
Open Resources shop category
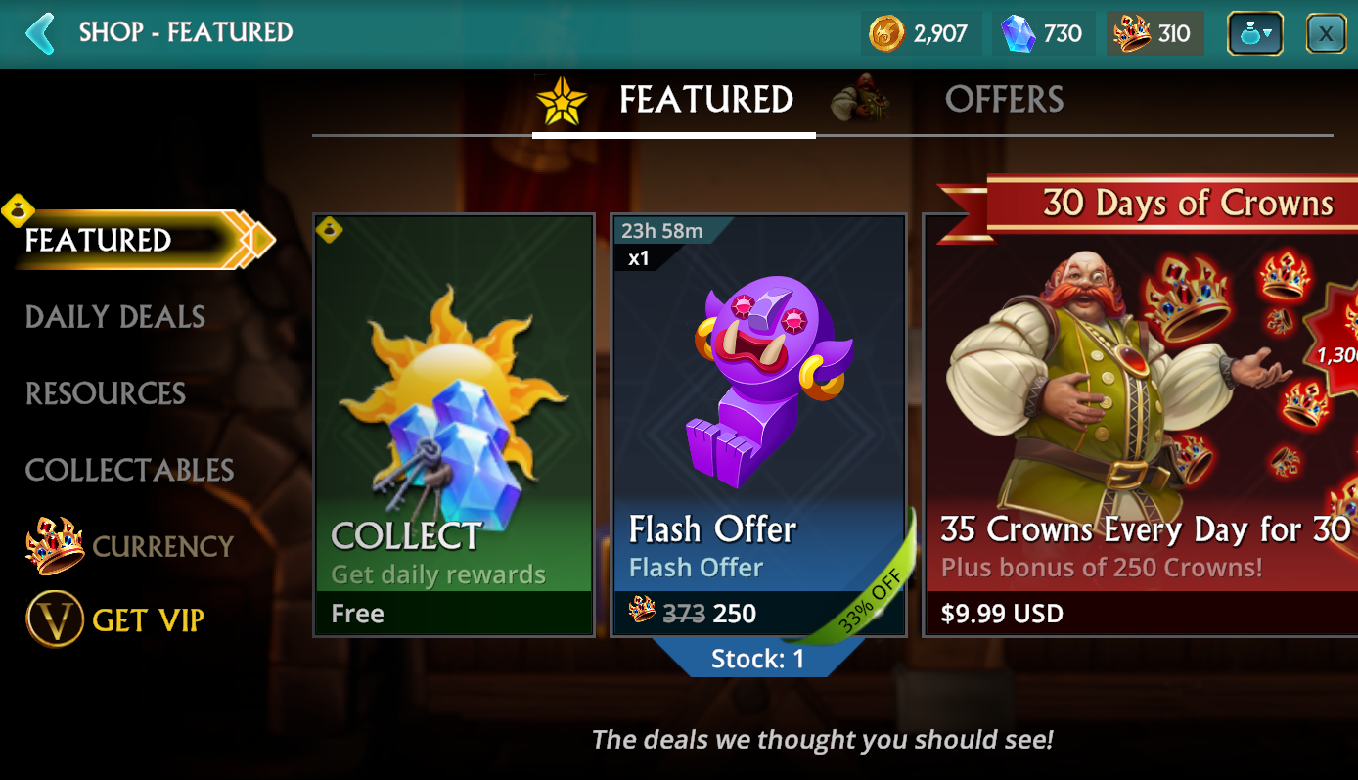[x=106, y=393]
